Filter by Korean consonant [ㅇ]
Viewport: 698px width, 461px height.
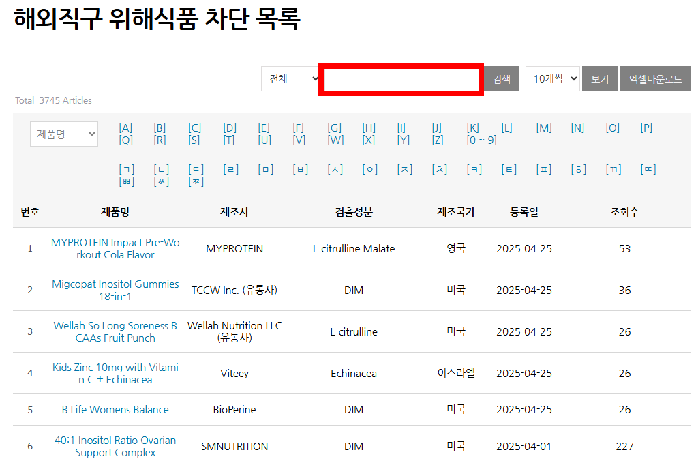[x=370, y=169]
